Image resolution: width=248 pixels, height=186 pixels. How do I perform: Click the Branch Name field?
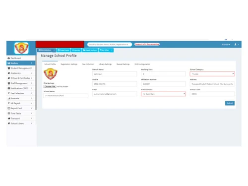tap(115, 74)
